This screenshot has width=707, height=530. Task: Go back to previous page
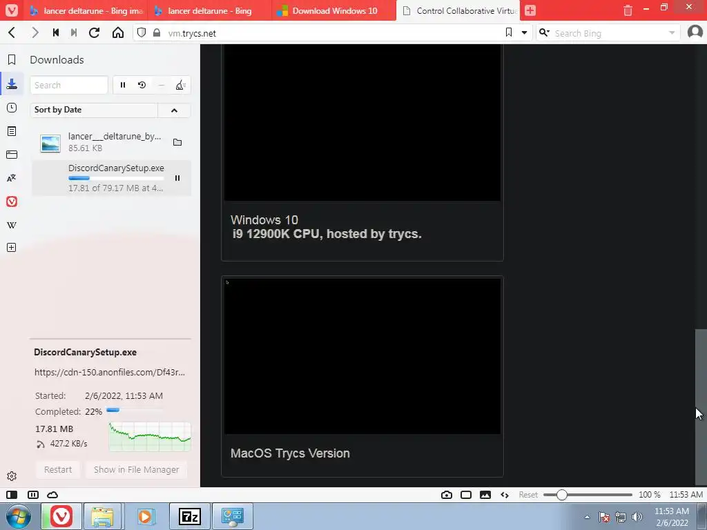(12, 32)
